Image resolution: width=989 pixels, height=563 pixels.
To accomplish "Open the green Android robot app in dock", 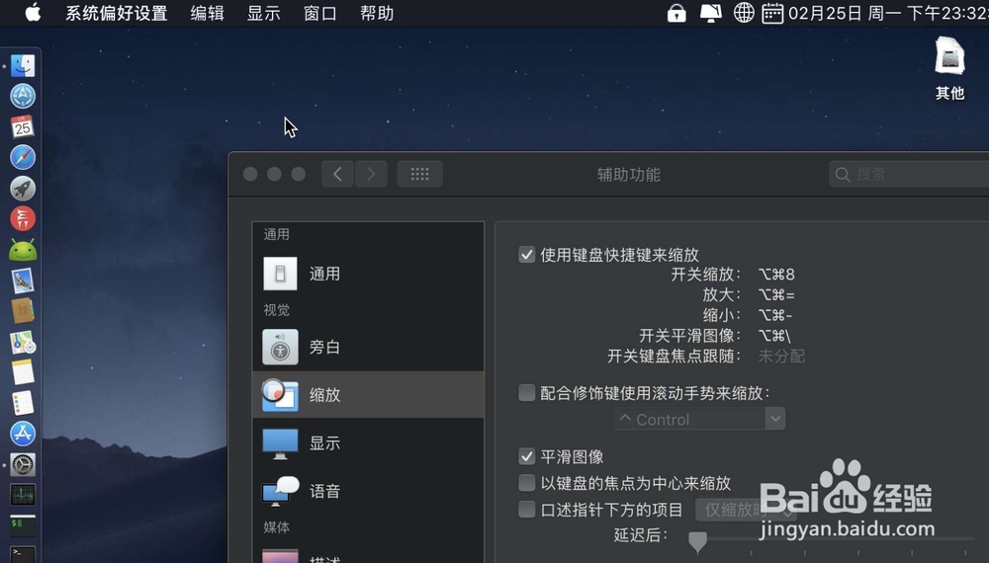I will (x=23, y=250).
